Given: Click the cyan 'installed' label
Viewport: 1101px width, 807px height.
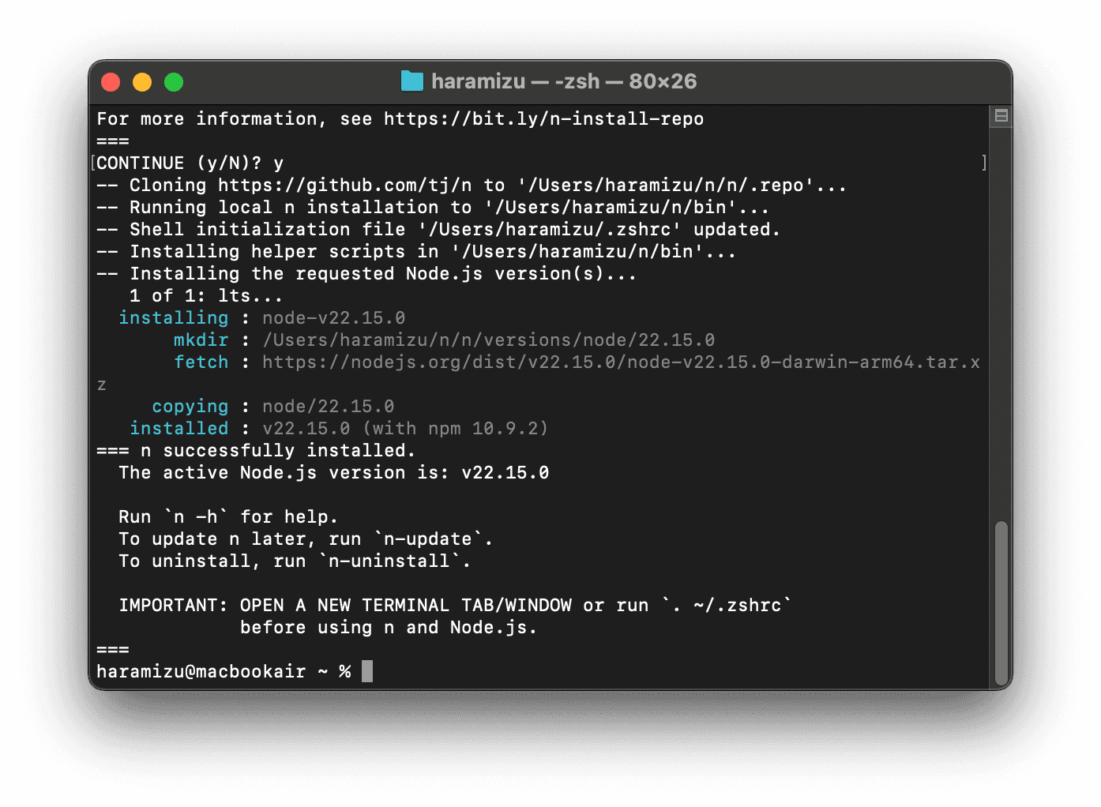Looking at the screenshot, I should click(178, 429).
